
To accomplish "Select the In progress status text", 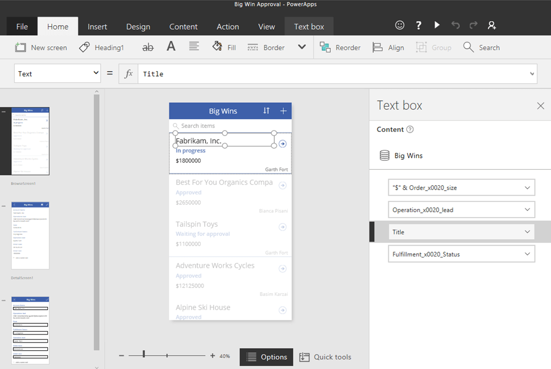I will tap(191, 150).
